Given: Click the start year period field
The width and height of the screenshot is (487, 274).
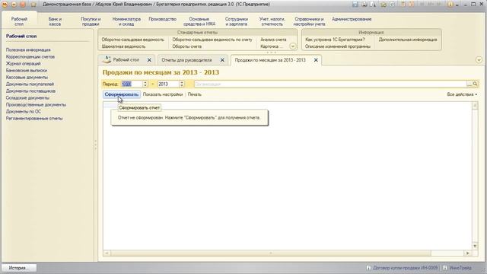Looking at the screenshot, I should coord(132,84).
